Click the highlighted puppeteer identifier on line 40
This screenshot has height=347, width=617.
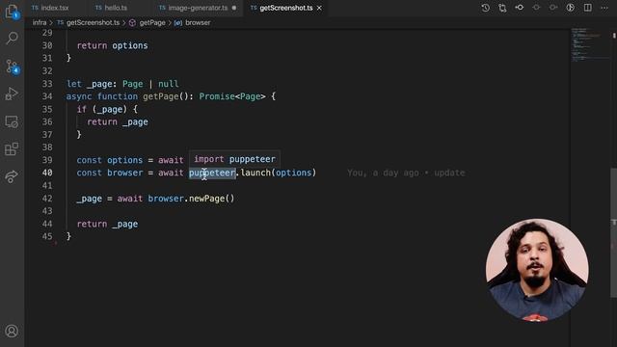tap(212, 173)
